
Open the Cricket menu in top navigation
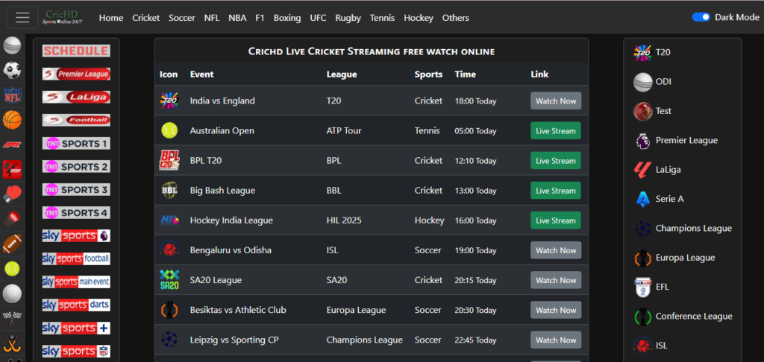point(146,18)
